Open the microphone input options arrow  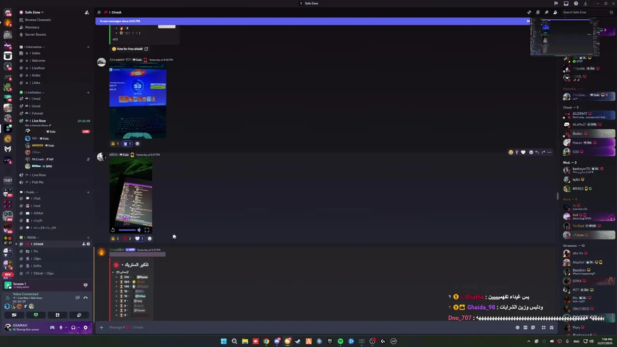pyautogui.click(x=66, y=328)
